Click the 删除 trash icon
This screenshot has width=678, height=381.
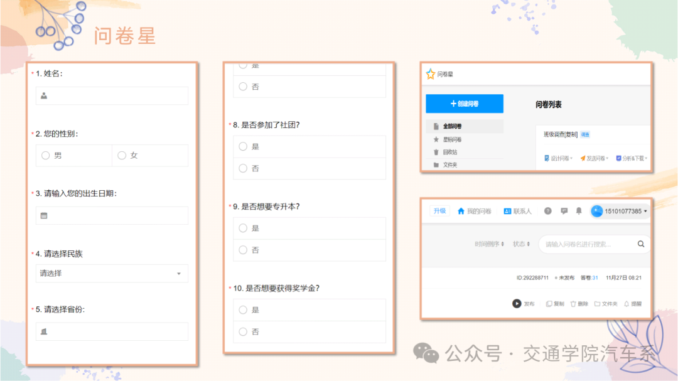(x=573, y=304)
